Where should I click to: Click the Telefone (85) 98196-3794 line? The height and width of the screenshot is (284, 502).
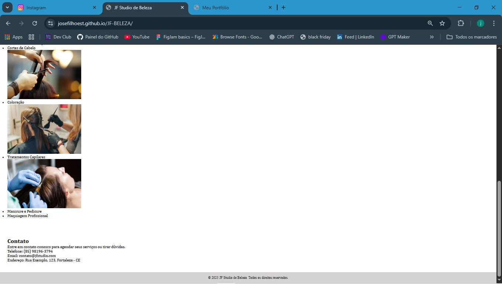(x=30, y=251)
